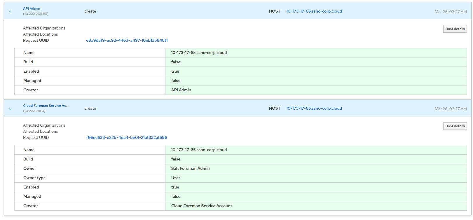Click Host details button in Cloud Foreman entry
Viewport: 473px width, 220px height.
click(x=455, y=126)
